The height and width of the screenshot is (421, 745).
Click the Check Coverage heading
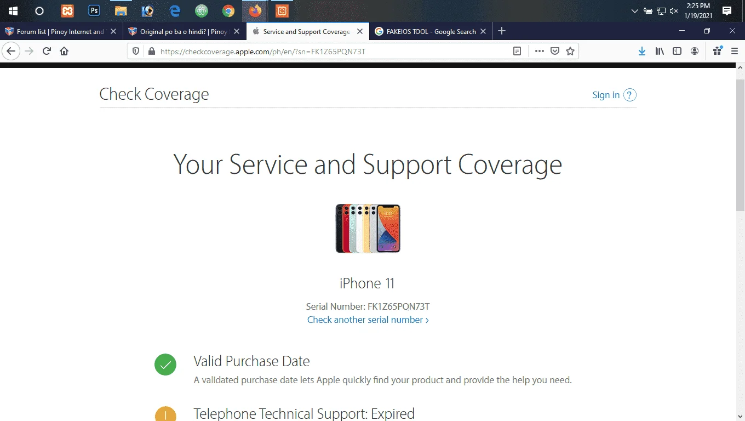(x=154, y=94)
